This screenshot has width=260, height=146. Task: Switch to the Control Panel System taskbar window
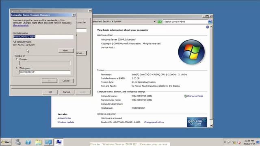point(48,142)
